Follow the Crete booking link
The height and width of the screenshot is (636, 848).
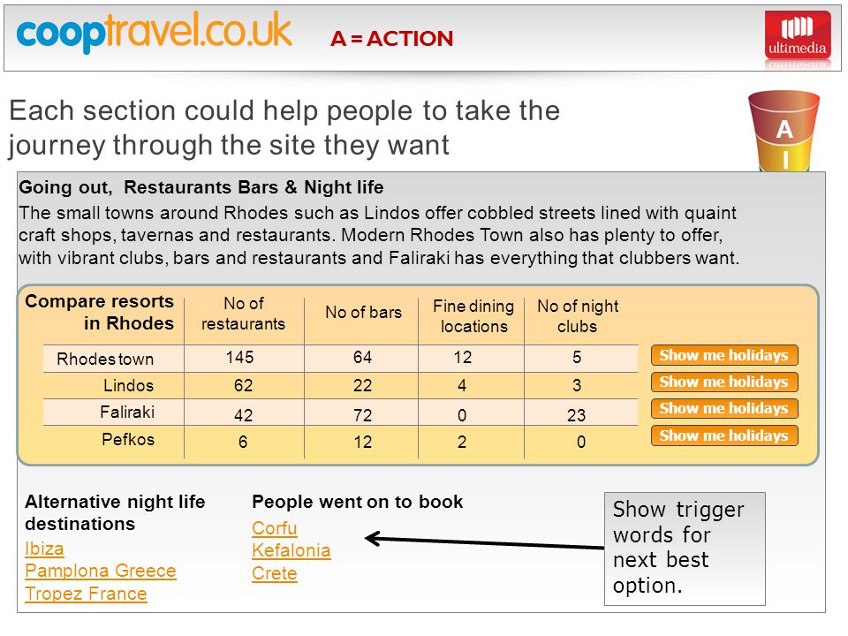tap(275, 573)
